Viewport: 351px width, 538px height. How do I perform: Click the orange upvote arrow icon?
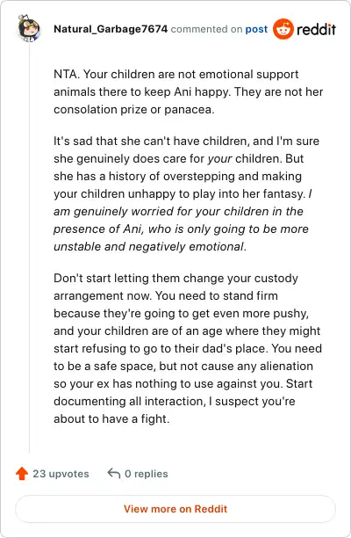point(22,474)
